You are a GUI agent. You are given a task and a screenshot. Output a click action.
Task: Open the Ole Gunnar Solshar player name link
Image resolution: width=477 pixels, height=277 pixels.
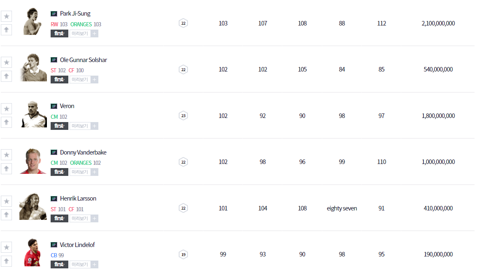click(x=83, y=60)
